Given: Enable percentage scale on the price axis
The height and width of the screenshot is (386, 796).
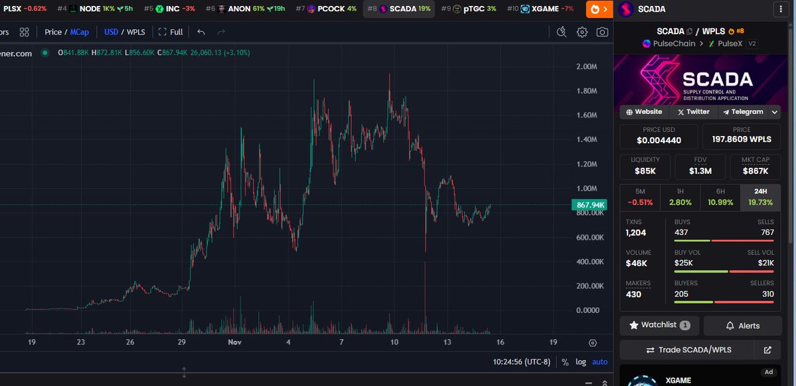Looking at the screenshot, I should point(565,361).
